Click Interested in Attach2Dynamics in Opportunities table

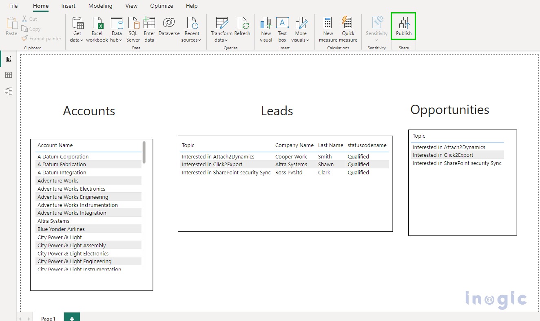(x=449, y=147)
